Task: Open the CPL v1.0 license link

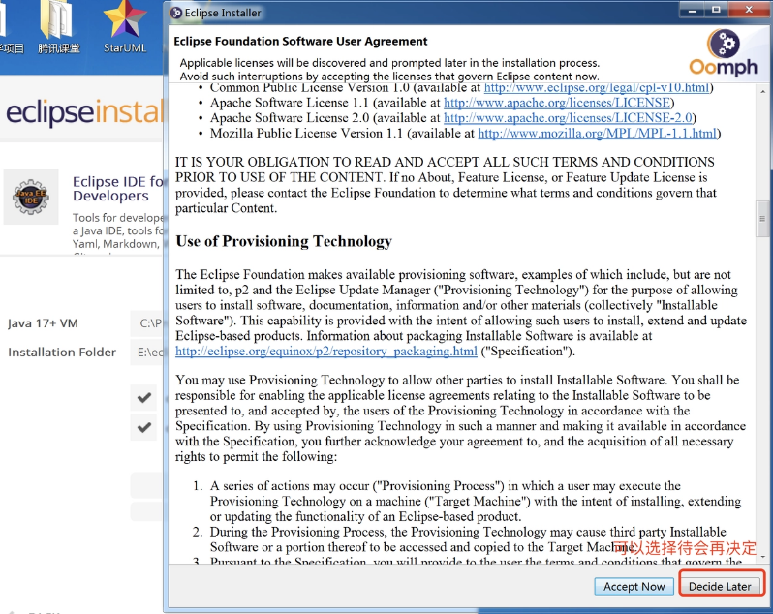Action: click(597, 88)
